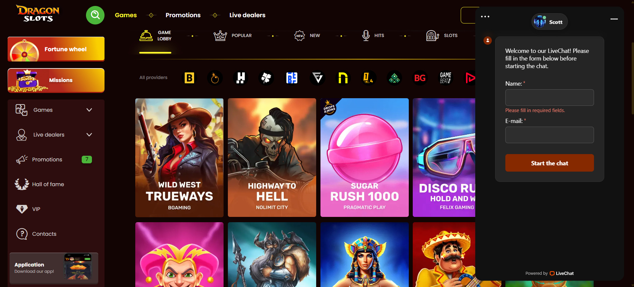
Task: Switch to the New games tab
Action: tap(307, 35)
